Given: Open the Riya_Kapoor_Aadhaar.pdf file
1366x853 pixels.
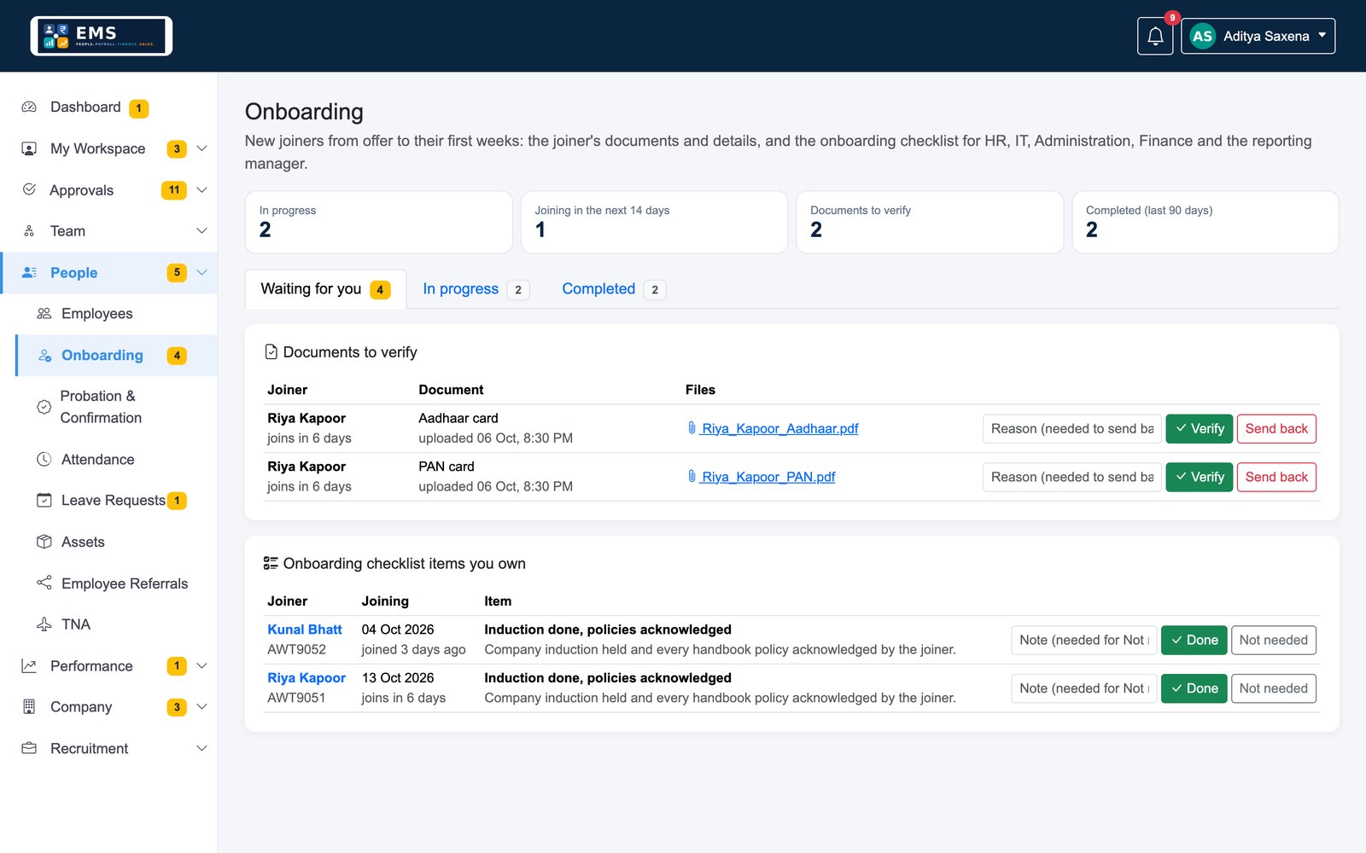Looking at the screenshot, I should (x=773, y=428).
